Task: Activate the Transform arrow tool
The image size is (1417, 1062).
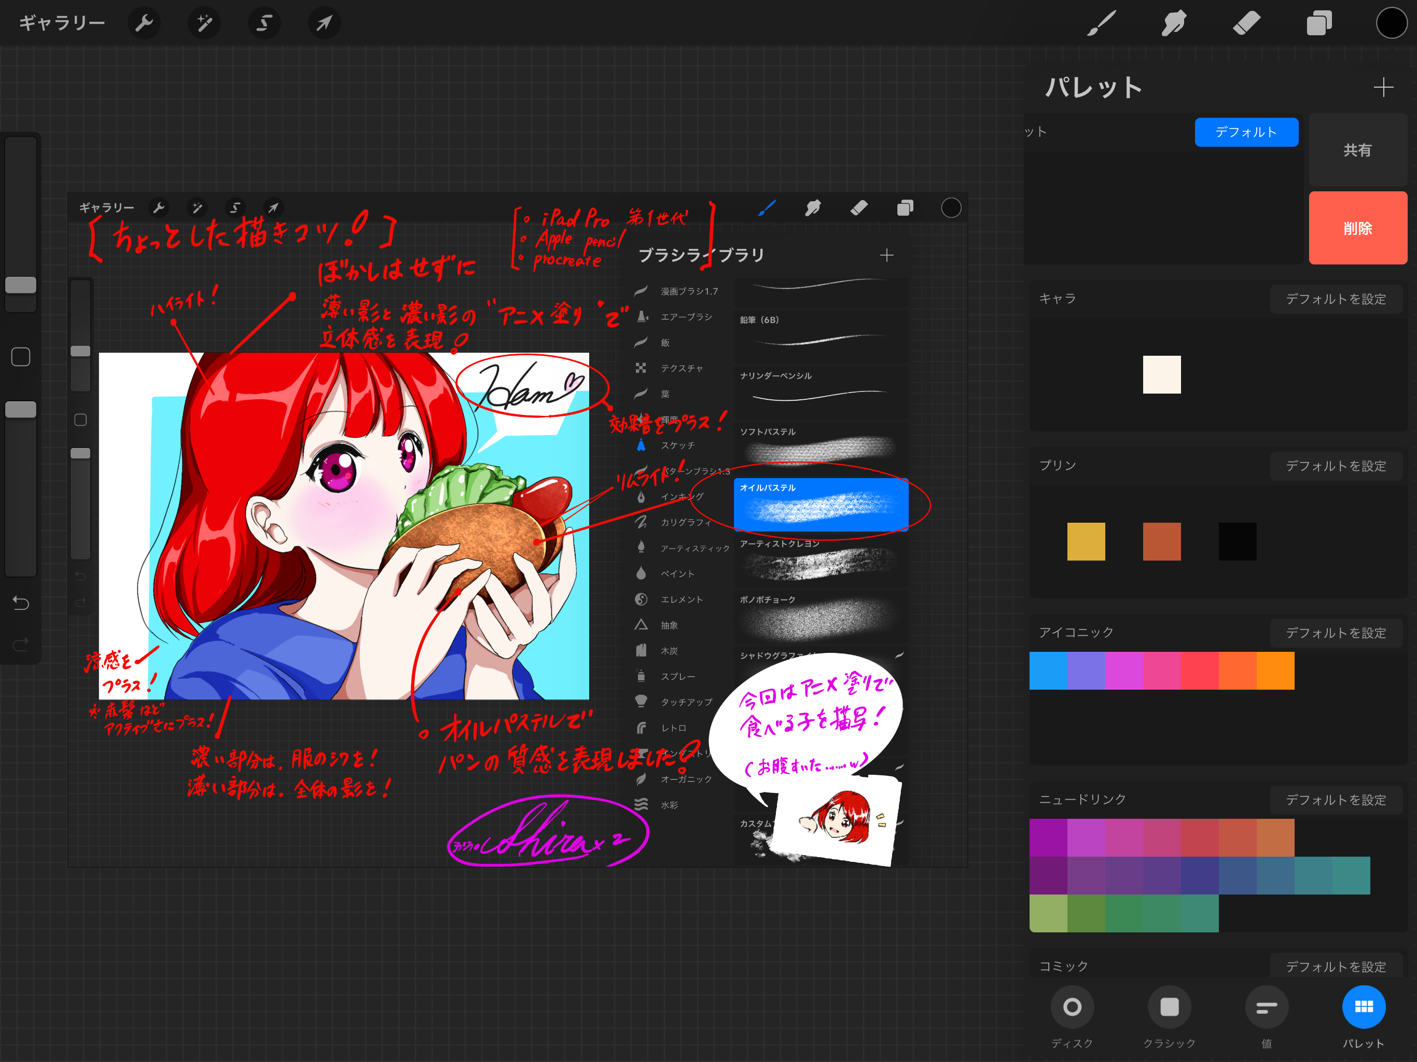Action: 324,24
